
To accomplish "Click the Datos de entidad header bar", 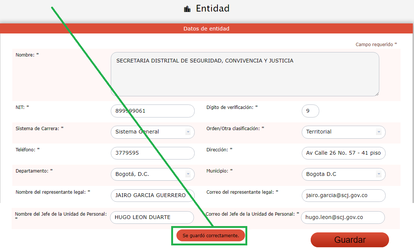I will click(206, 29).
